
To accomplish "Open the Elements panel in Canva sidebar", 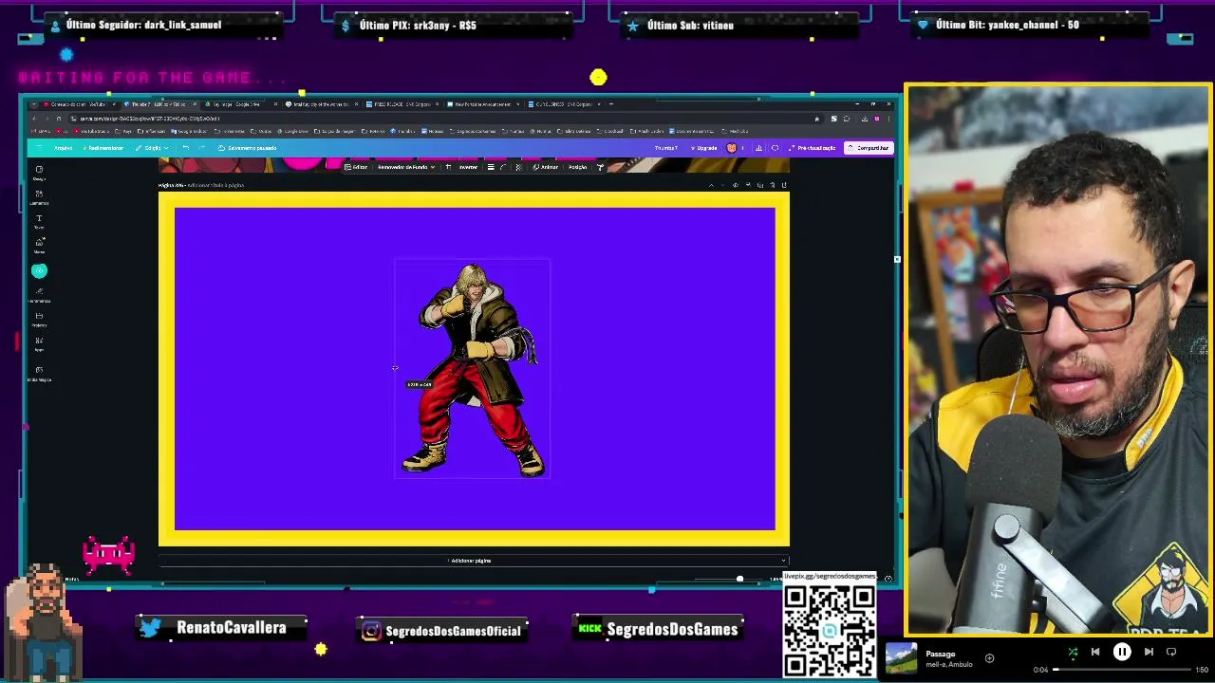I will [x=39, y=197].
